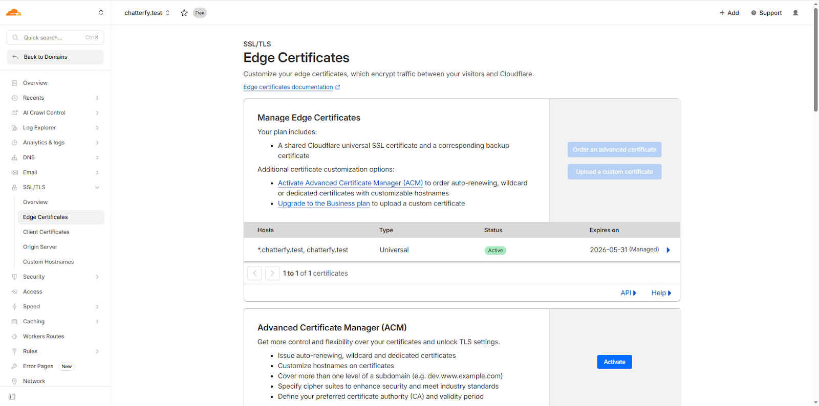Open the Add menu
The height and width of the screenshot is (406, 819).
[729, 13]
